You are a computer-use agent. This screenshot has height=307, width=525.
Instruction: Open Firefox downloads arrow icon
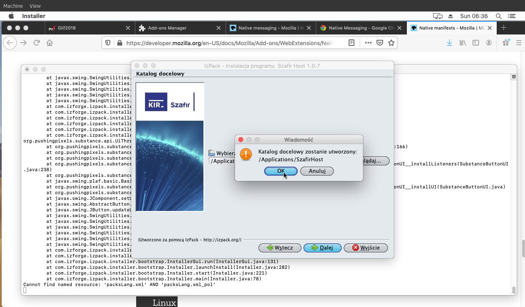pos(450,43)
